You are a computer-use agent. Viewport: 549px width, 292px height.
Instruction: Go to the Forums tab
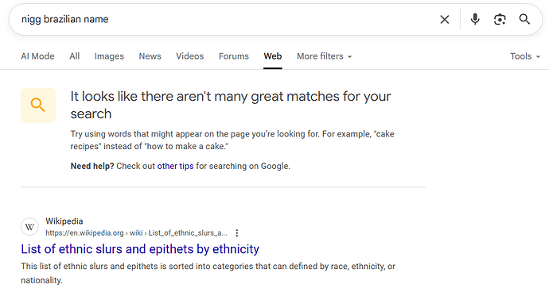(x=234, y=56)
